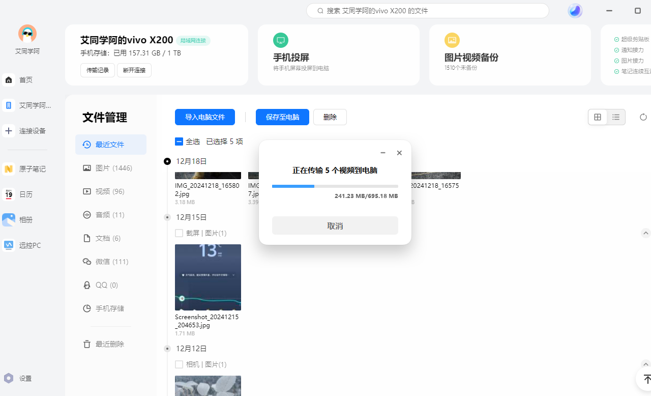Click the back-to-top arrow button
The height and width of the screenshot is (396, 651).
point(646,379)
